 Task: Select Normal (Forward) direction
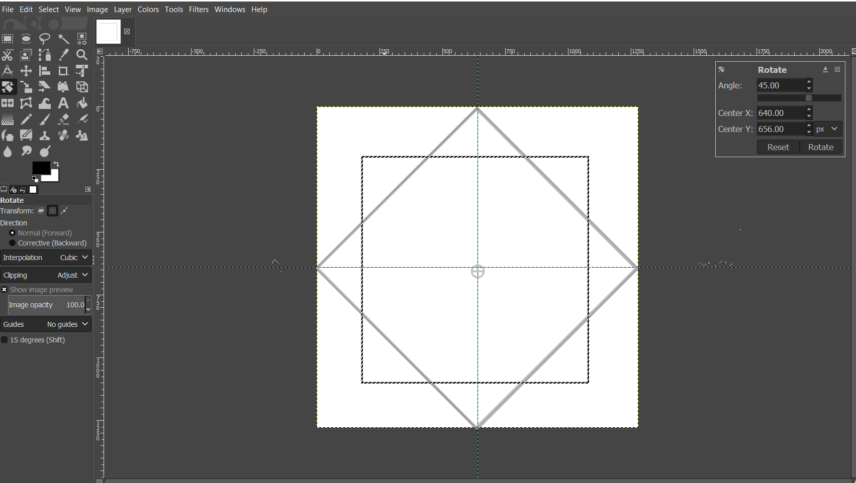[41, 233]
